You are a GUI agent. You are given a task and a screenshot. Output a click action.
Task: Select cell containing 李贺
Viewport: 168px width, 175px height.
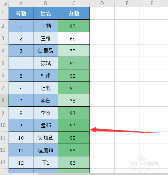pos(46,113)
